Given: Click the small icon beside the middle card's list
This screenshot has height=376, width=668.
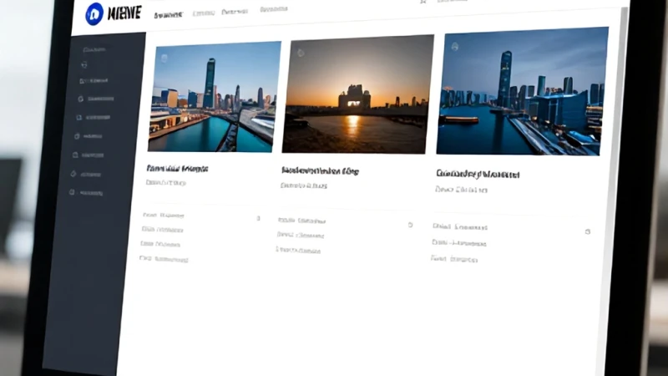Looking at the screenshot, I should point(410,225).
